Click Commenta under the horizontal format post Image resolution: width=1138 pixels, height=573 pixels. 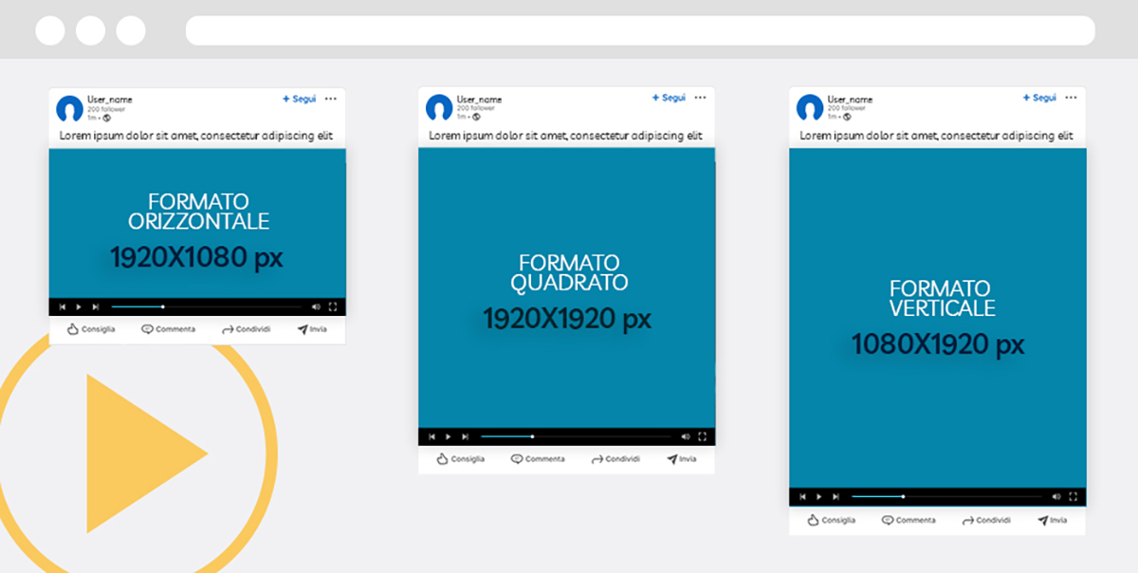click(169, 329)
